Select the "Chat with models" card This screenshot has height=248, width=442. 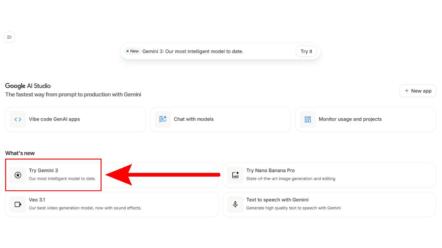pyautogui.click(x=194, y=119)
